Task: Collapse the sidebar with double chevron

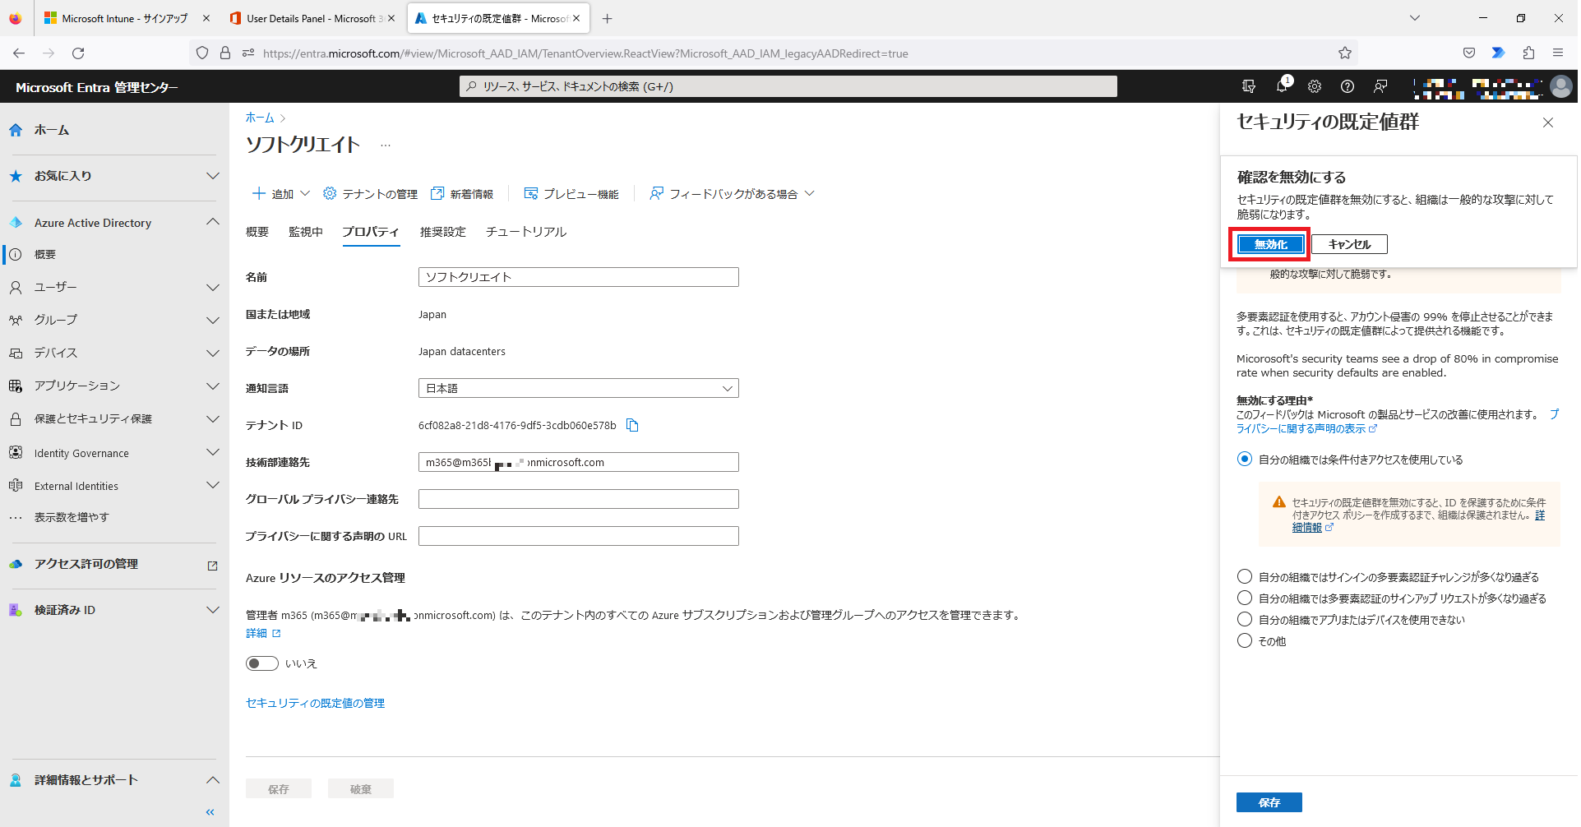Action: tap(210, 812)
